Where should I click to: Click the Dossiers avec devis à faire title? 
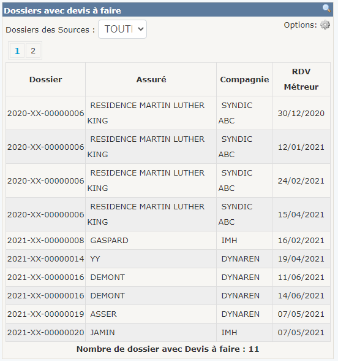62,10
